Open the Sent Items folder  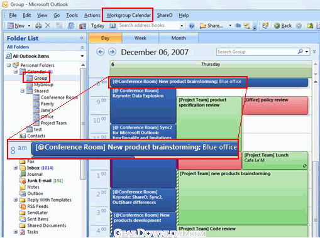[34, 219]
